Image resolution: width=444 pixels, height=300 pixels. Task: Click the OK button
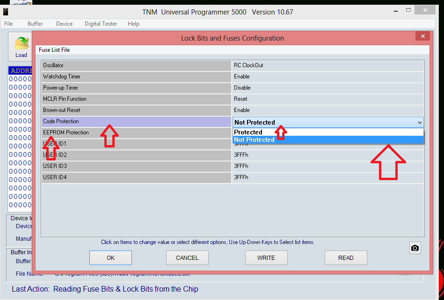click(111, 258)
